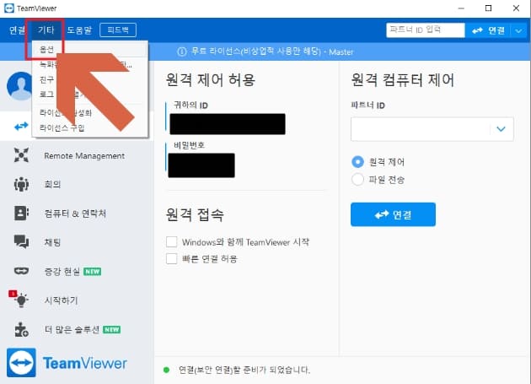Click the TeamViewer title bar app icon
The height and width of the screenshot is (384, 531).
(x=9, y=8)
